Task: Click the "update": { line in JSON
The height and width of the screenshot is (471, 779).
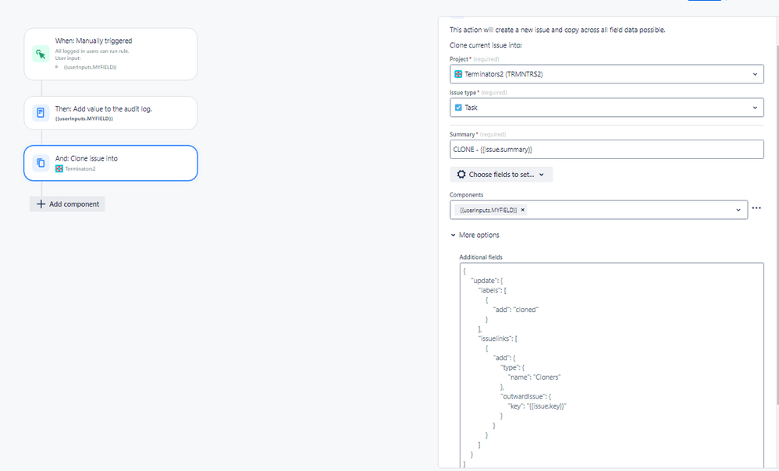Action: (x=487, y=281)
